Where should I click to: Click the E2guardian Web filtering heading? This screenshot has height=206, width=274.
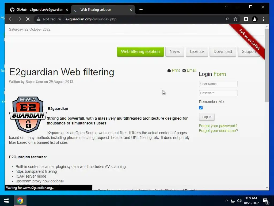tap(62, 72)
